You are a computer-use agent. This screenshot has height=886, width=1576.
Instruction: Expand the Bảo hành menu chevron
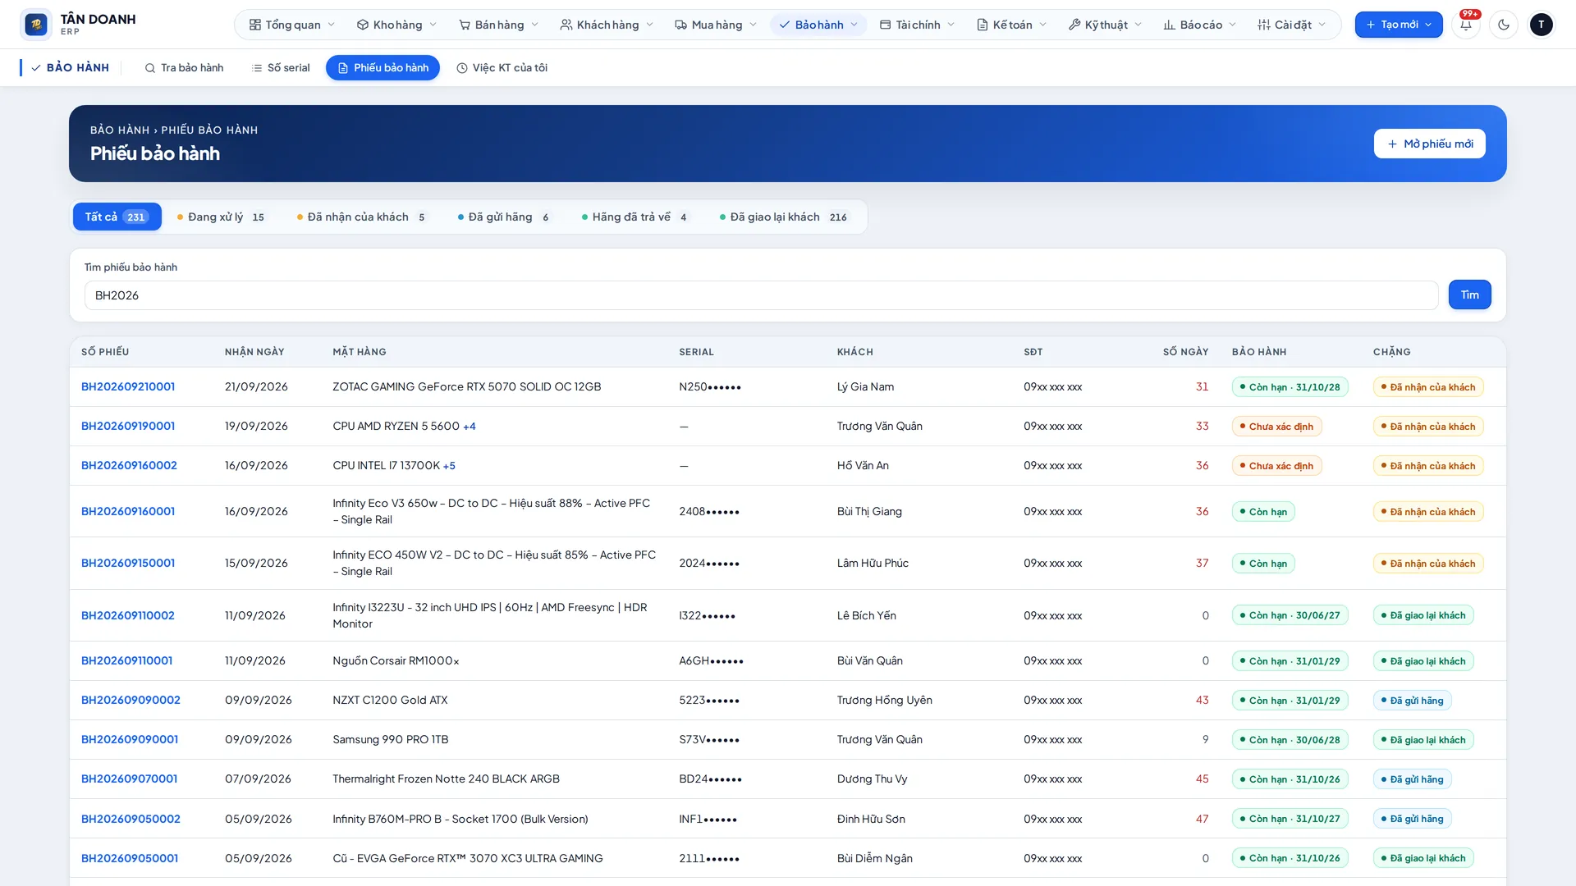point(854,25)
